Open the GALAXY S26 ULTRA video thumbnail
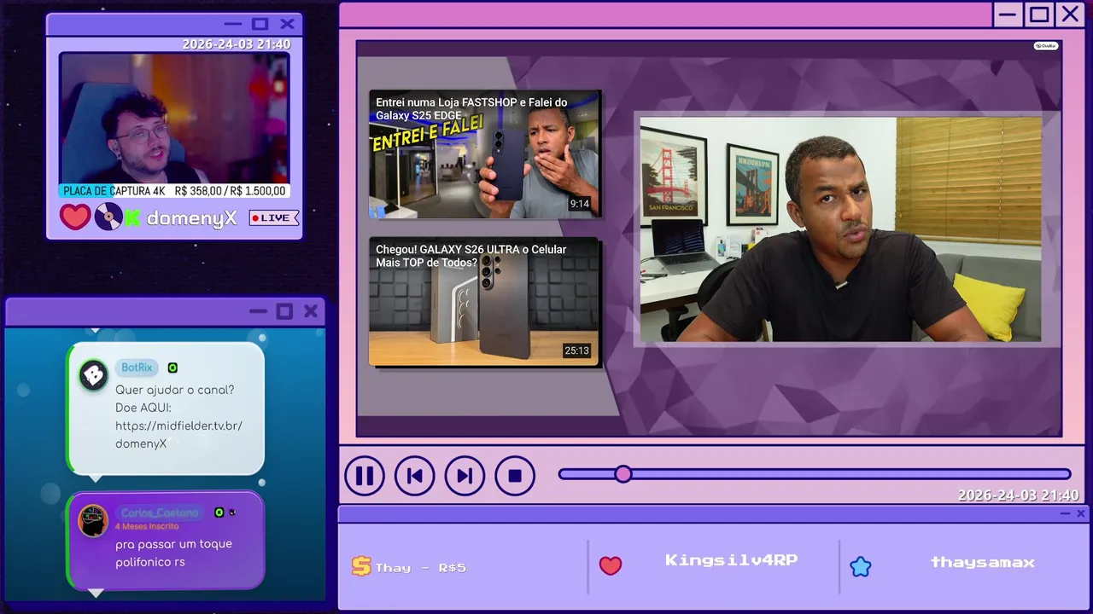 pos(485,303)
